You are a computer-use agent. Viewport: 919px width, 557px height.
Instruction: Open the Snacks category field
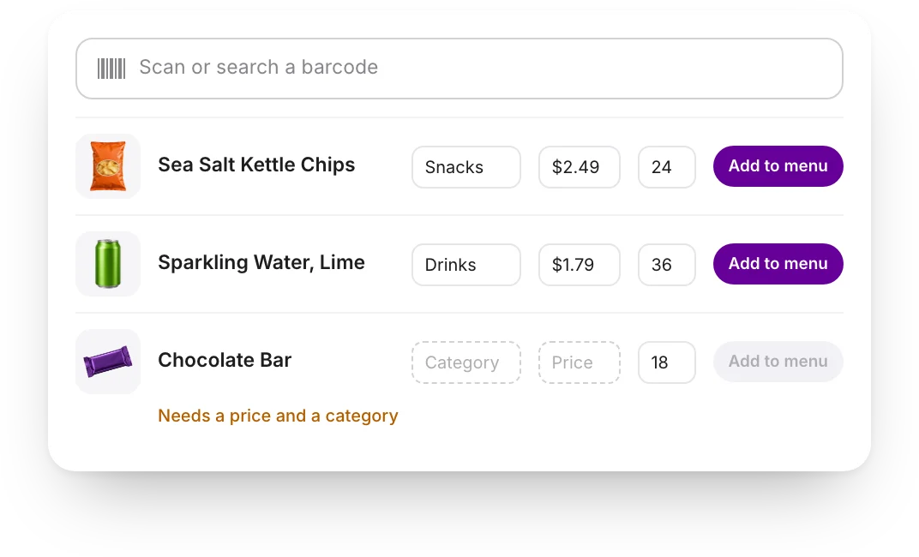click(x=466, y=167)
